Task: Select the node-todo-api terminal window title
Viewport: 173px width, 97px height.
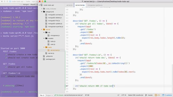Action: 25,1
